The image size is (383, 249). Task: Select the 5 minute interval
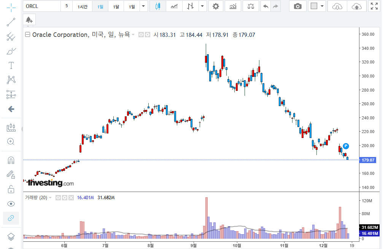point(67,6)
